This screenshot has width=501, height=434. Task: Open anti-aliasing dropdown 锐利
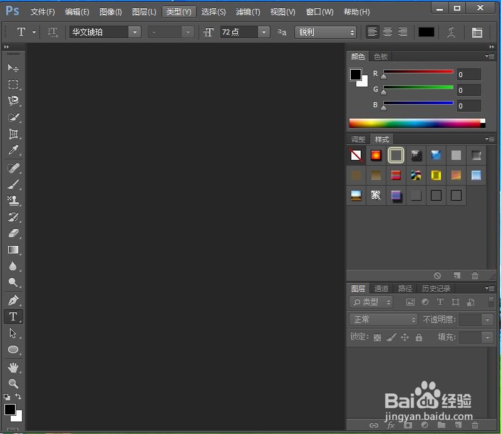pos(325,32)
